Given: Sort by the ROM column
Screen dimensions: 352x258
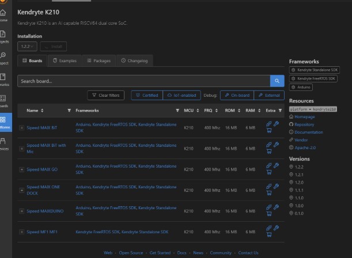Looking at the screenshot, I should (239, 111).
